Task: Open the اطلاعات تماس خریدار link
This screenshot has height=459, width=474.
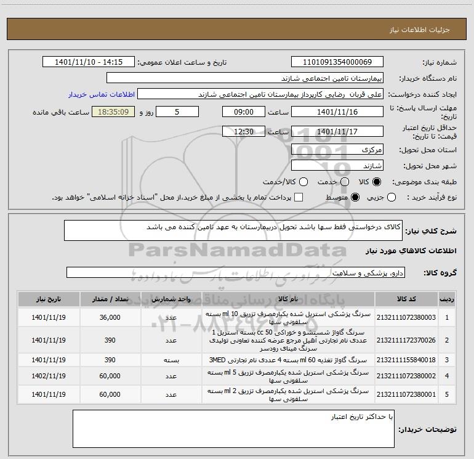Action: (x=102, y=94)
